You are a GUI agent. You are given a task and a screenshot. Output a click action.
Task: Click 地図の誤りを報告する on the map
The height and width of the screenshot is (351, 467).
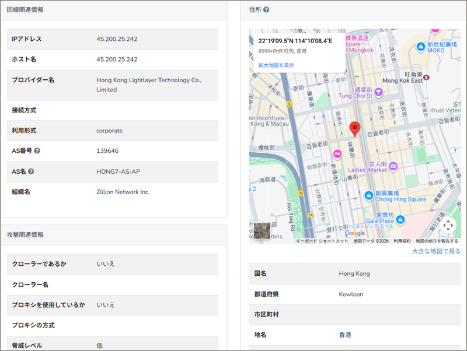tap(437, 241)
